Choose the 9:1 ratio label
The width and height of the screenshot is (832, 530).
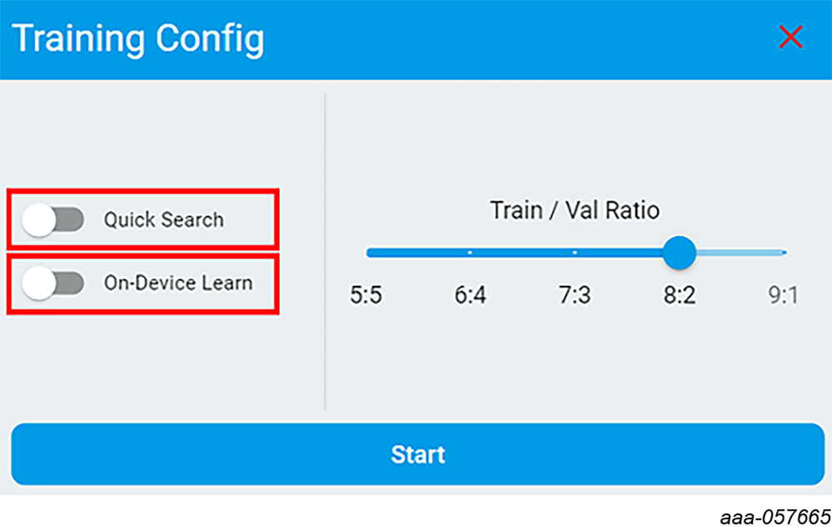(782, 295)
